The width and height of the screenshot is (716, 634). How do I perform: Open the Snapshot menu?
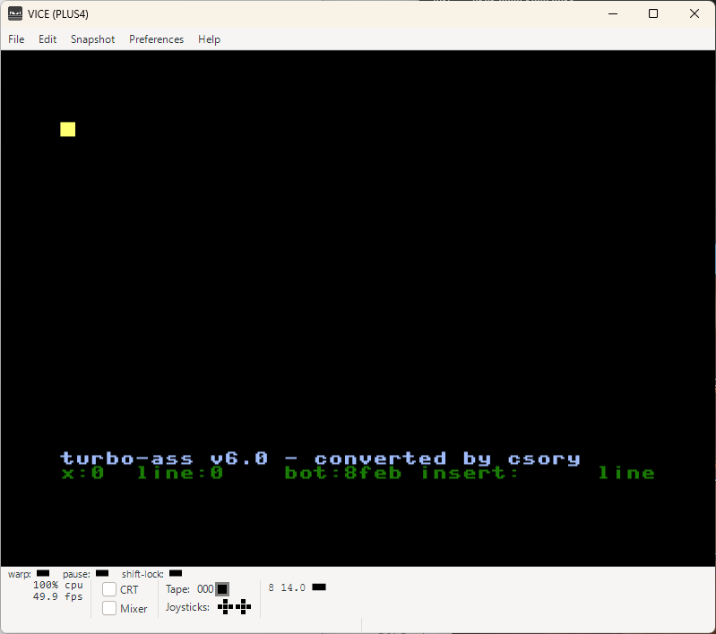point(92,39)
